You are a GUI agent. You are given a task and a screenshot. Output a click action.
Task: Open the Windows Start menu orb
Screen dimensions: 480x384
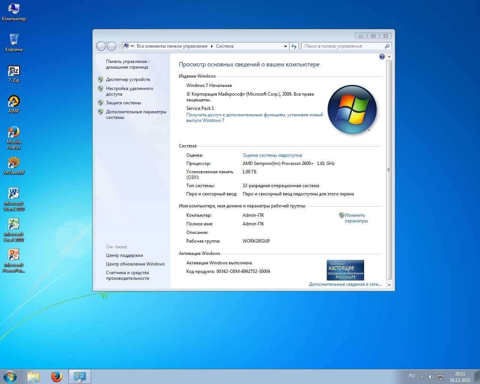click(10, 376)
